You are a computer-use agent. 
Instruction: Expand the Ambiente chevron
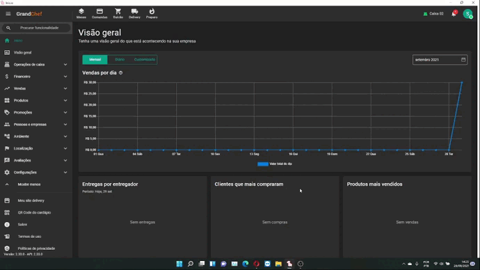point(65,136)
